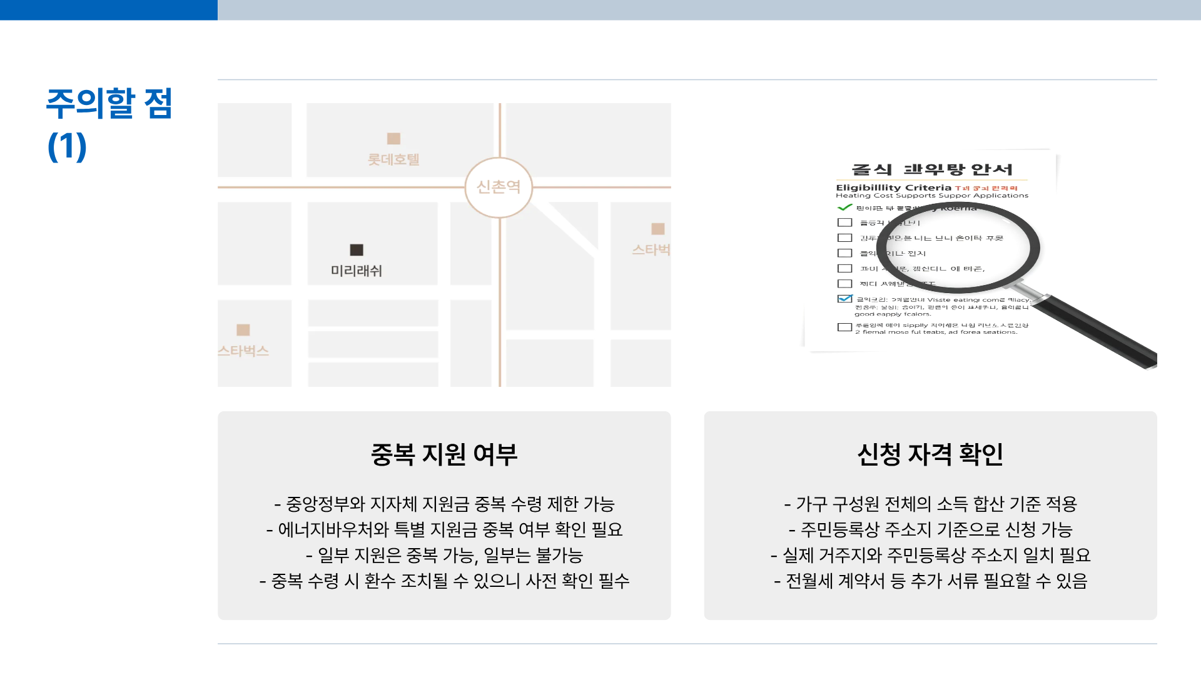This screenshot has width=1201, height=675.
Task: Click the 신촌역 station circle
Action: (499, 187)
